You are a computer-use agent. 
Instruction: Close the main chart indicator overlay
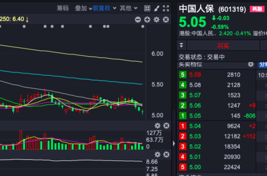point(166,19)
